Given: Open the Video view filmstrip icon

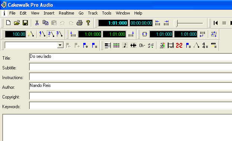Looking at the screenshot, I should [171, 46].
